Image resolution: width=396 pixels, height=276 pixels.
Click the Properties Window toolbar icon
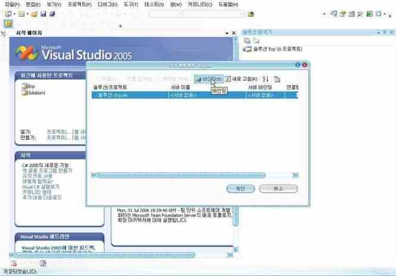tap(342, 14)
